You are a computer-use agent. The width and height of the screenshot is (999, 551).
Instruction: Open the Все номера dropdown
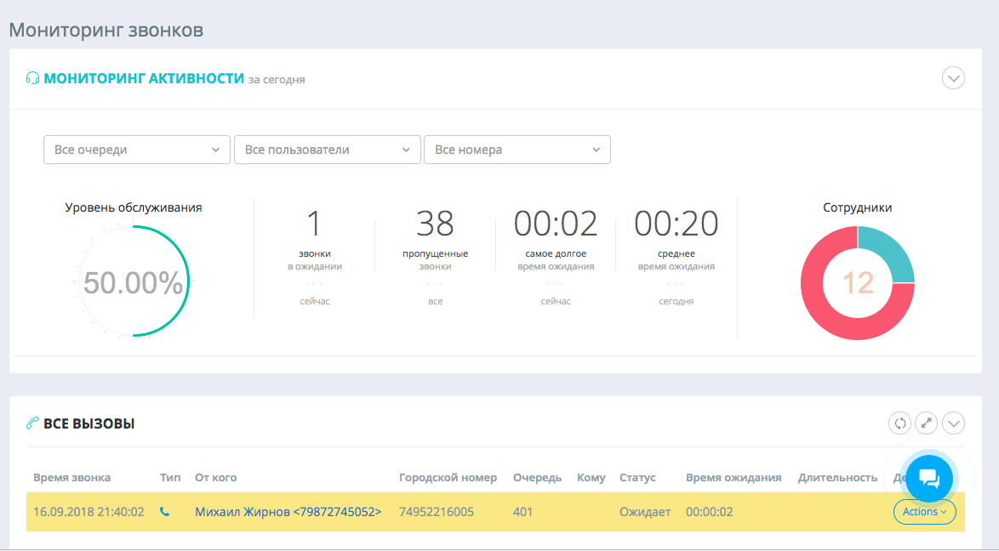[517, 150]
